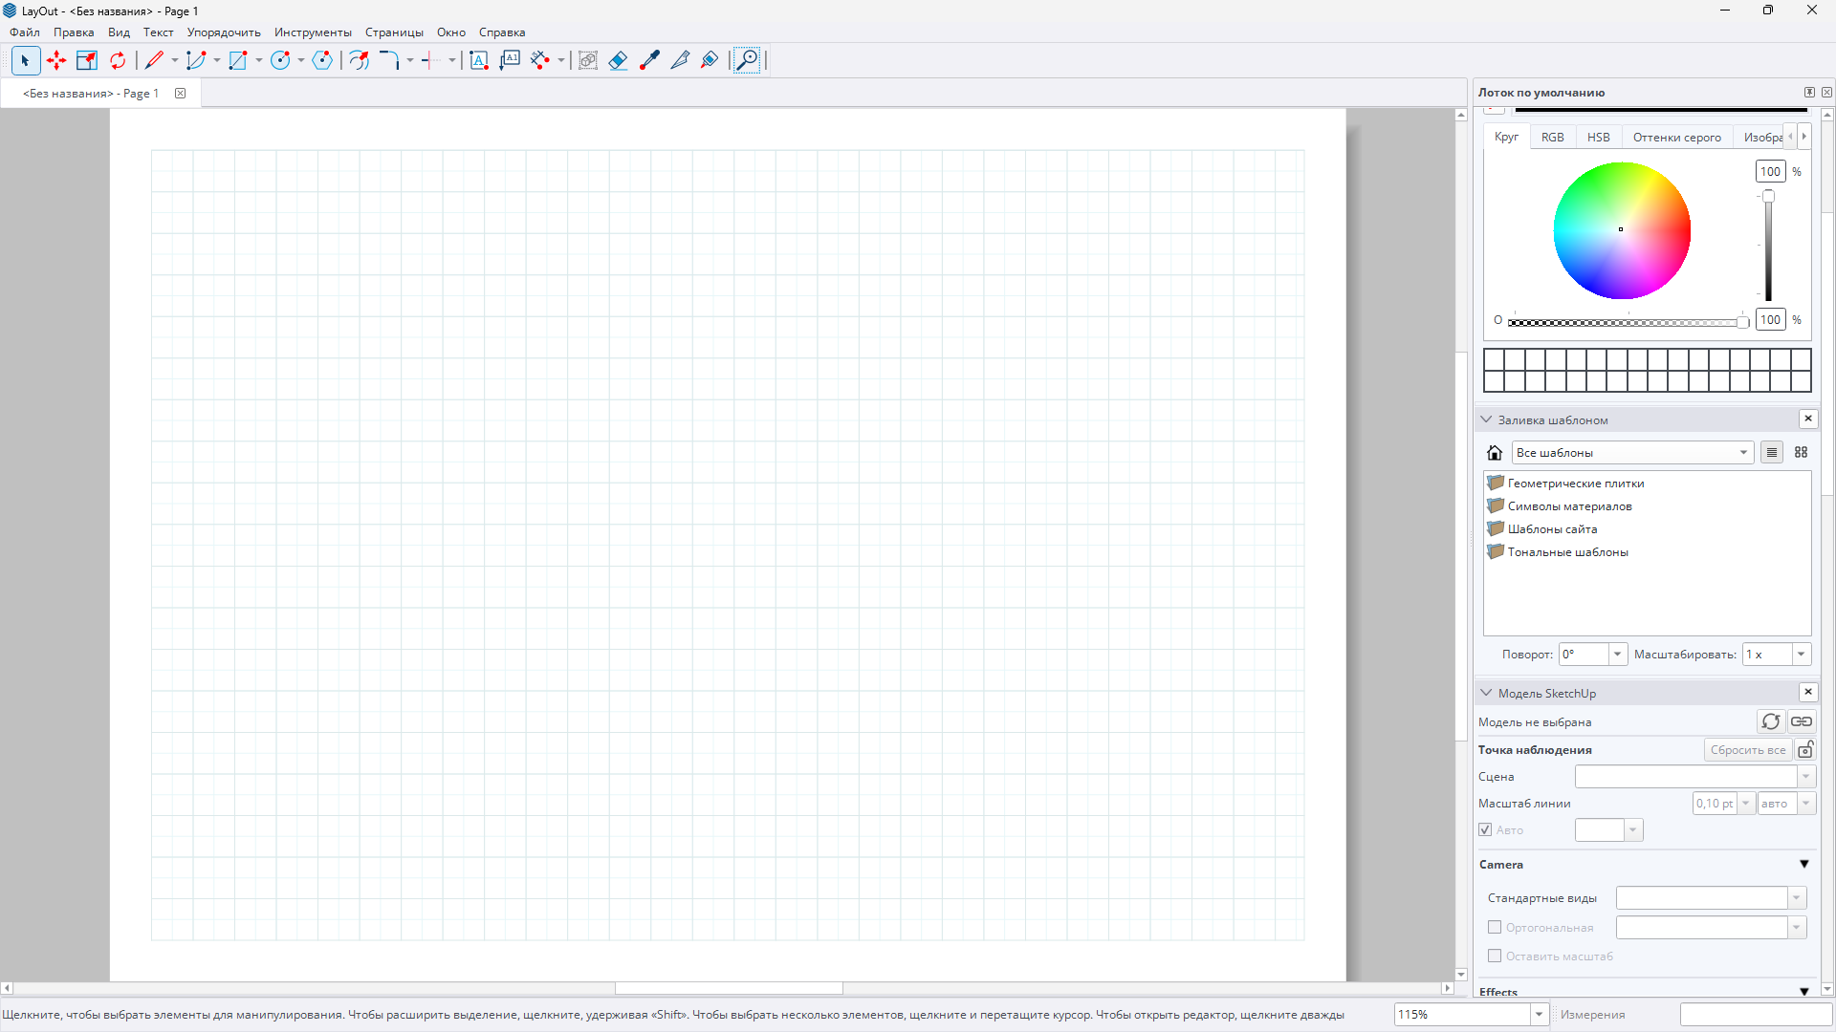Click the Сбросить все button
This screenshot has height=1032, width=1836.
click(x=1747, y=749)
